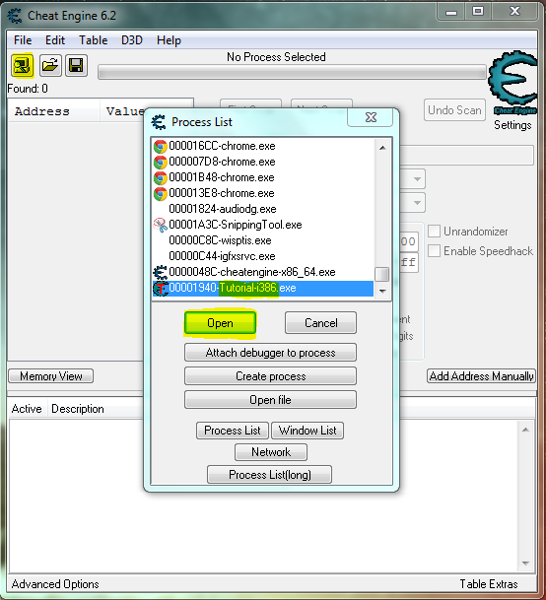Click the Active column header
Viewport: 546px width, 600px height.
[x=27, y=409]
